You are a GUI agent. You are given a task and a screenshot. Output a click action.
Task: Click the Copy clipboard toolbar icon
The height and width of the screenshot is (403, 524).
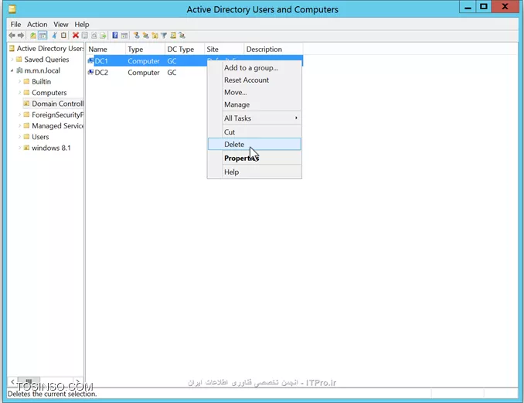coord(63,35)
